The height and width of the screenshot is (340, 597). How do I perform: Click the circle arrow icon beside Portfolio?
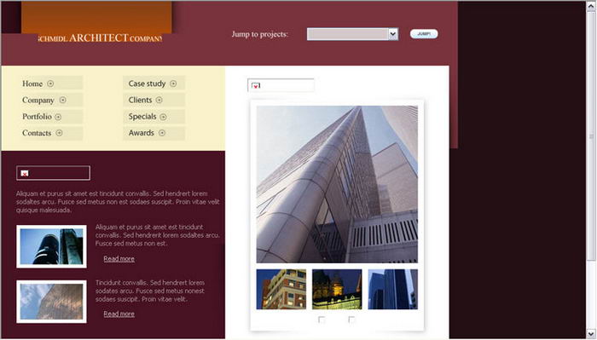(x=58, y=117)
